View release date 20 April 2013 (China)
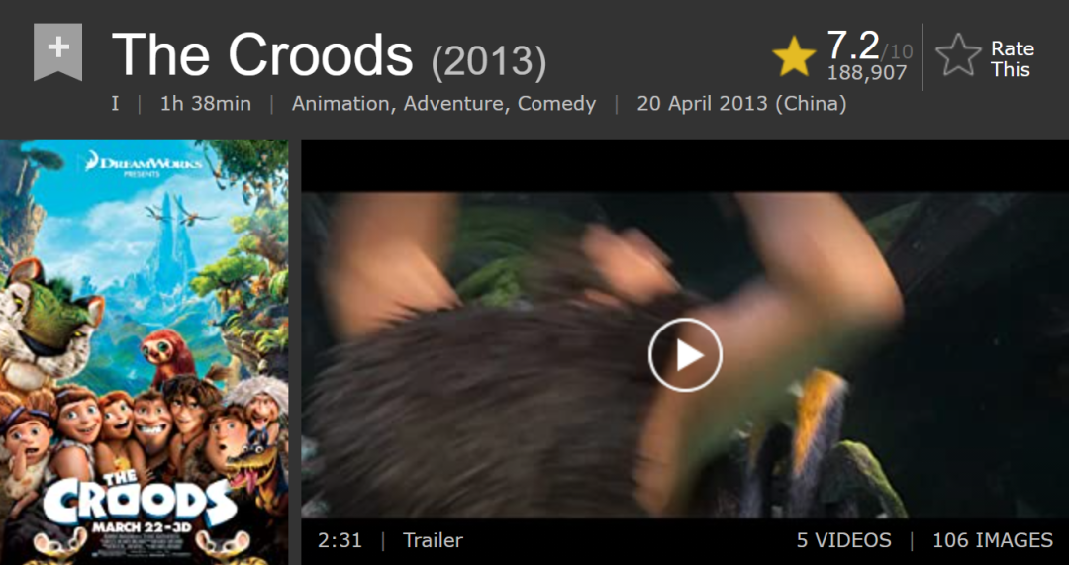The image size is (1069, 565). pyautogui.click(x=741, y=104)
